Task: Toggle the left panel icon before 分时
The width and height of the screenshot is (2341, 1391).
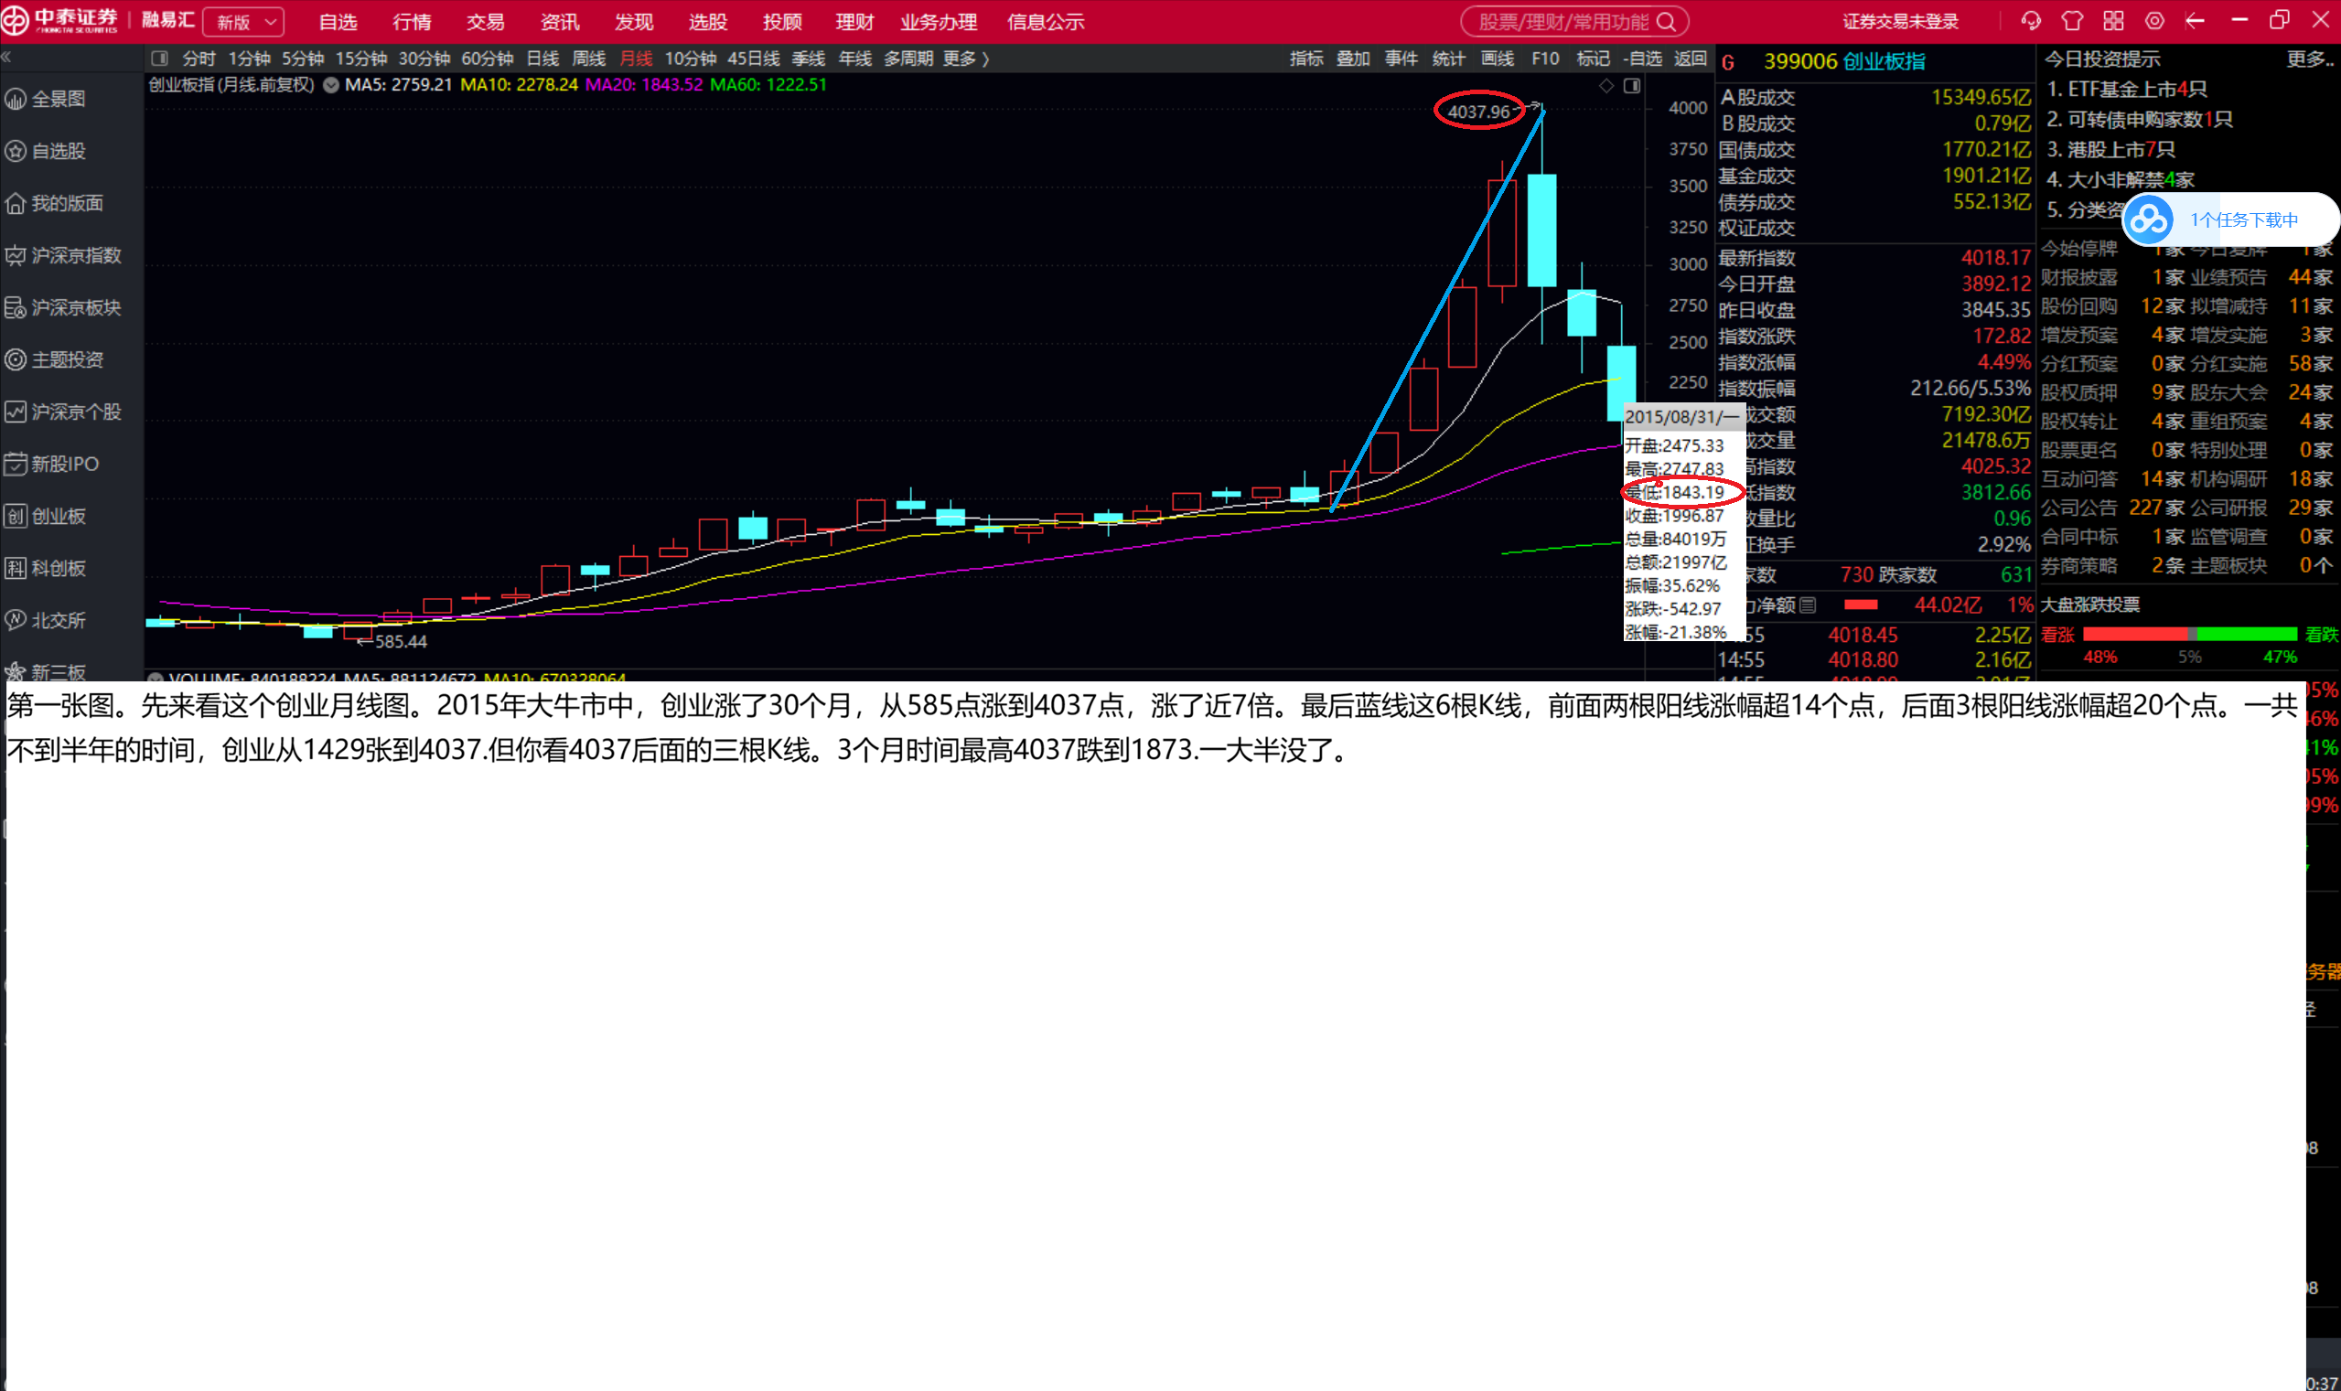Action: pyautogui.click(x=159, y=59)
